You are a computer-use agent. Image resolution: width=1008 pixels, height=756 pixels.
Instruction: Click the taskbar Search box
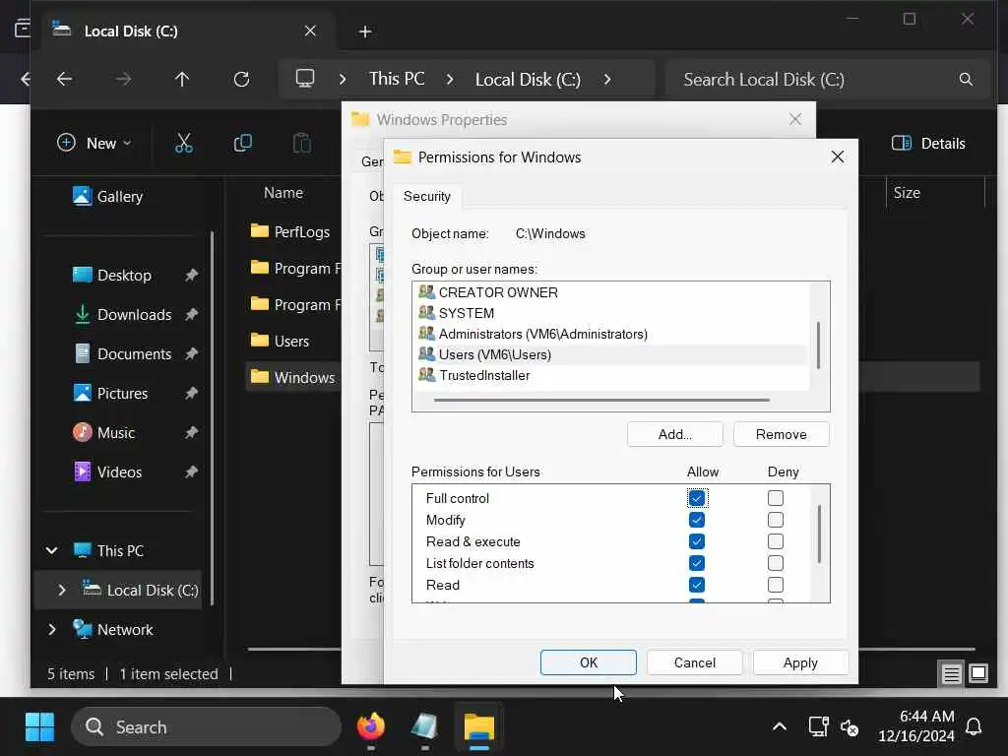click(x=206, y=727)
